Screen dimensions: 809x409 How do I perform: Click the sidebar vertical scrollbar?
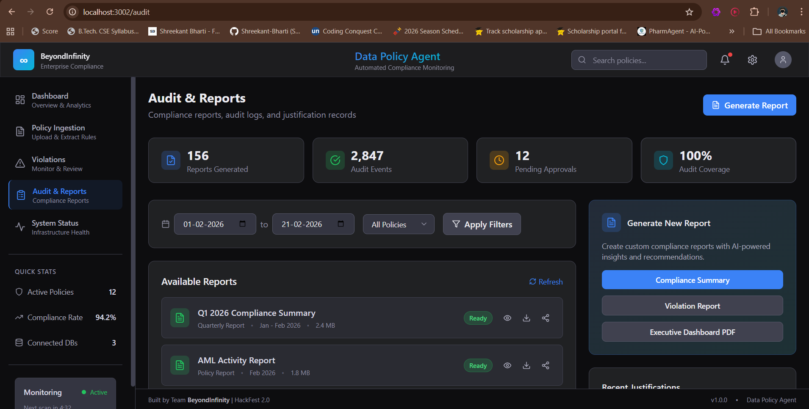(133, 232)
